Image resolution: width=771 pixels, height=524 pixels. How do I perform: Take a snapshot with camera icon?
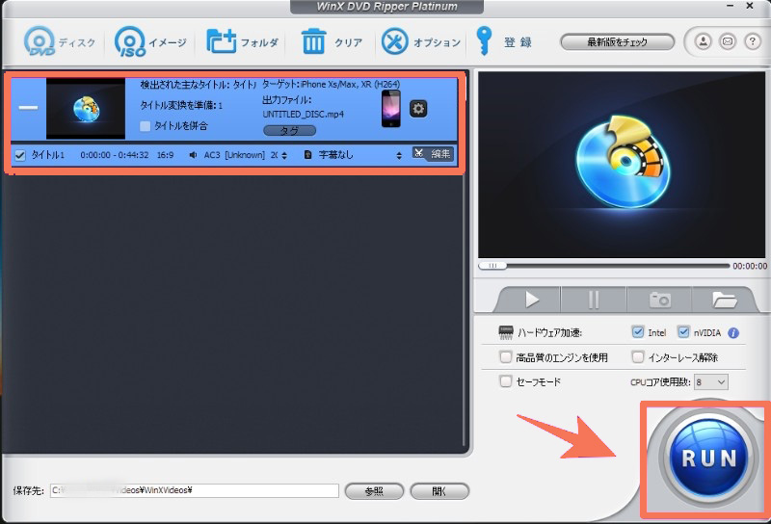[659, 300]
